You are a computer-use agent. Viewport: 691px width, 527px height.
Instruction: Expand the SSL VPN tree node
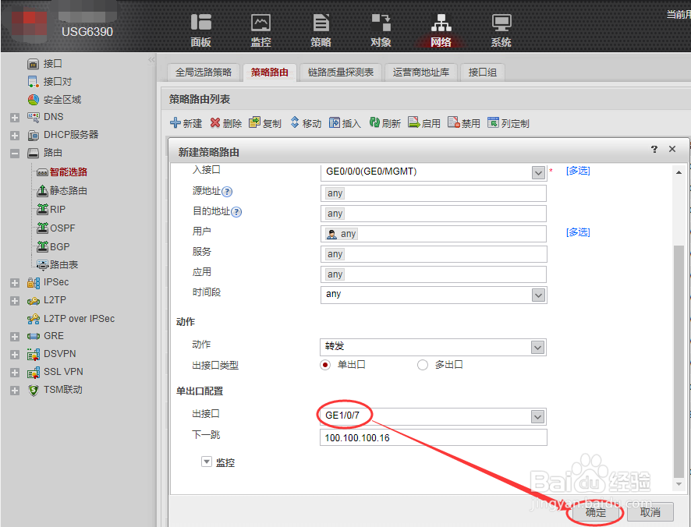[15, 373]
